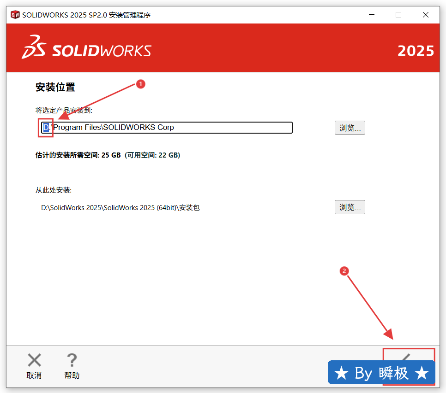Click the 2025 version number in banner
This screenshot has height=393, width=446.
pyautogui.click(x=416, y=51)
